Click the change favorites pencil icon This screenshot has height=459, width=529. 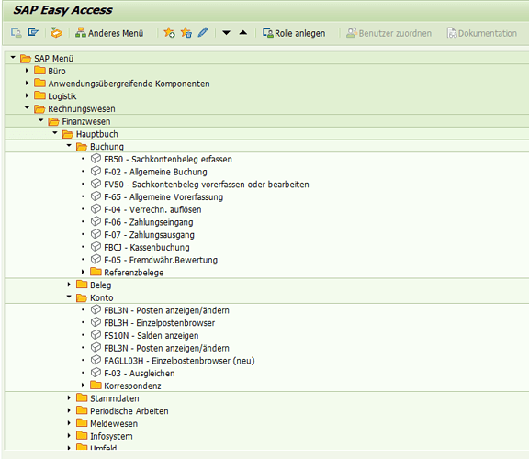coord(203,33)
